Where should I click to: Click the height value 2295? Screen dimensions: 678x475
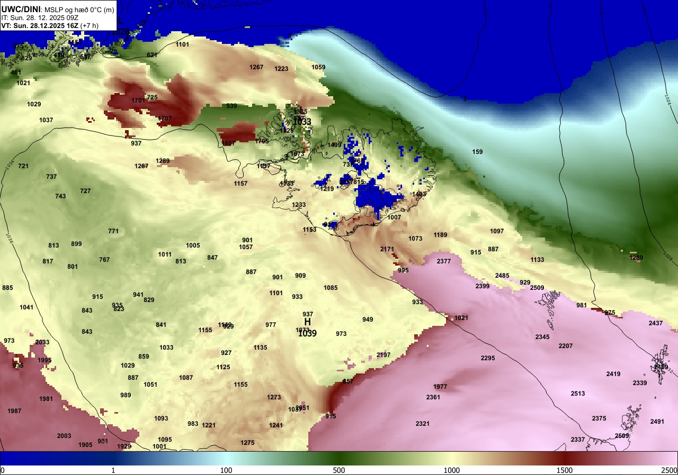pos(488,358)
